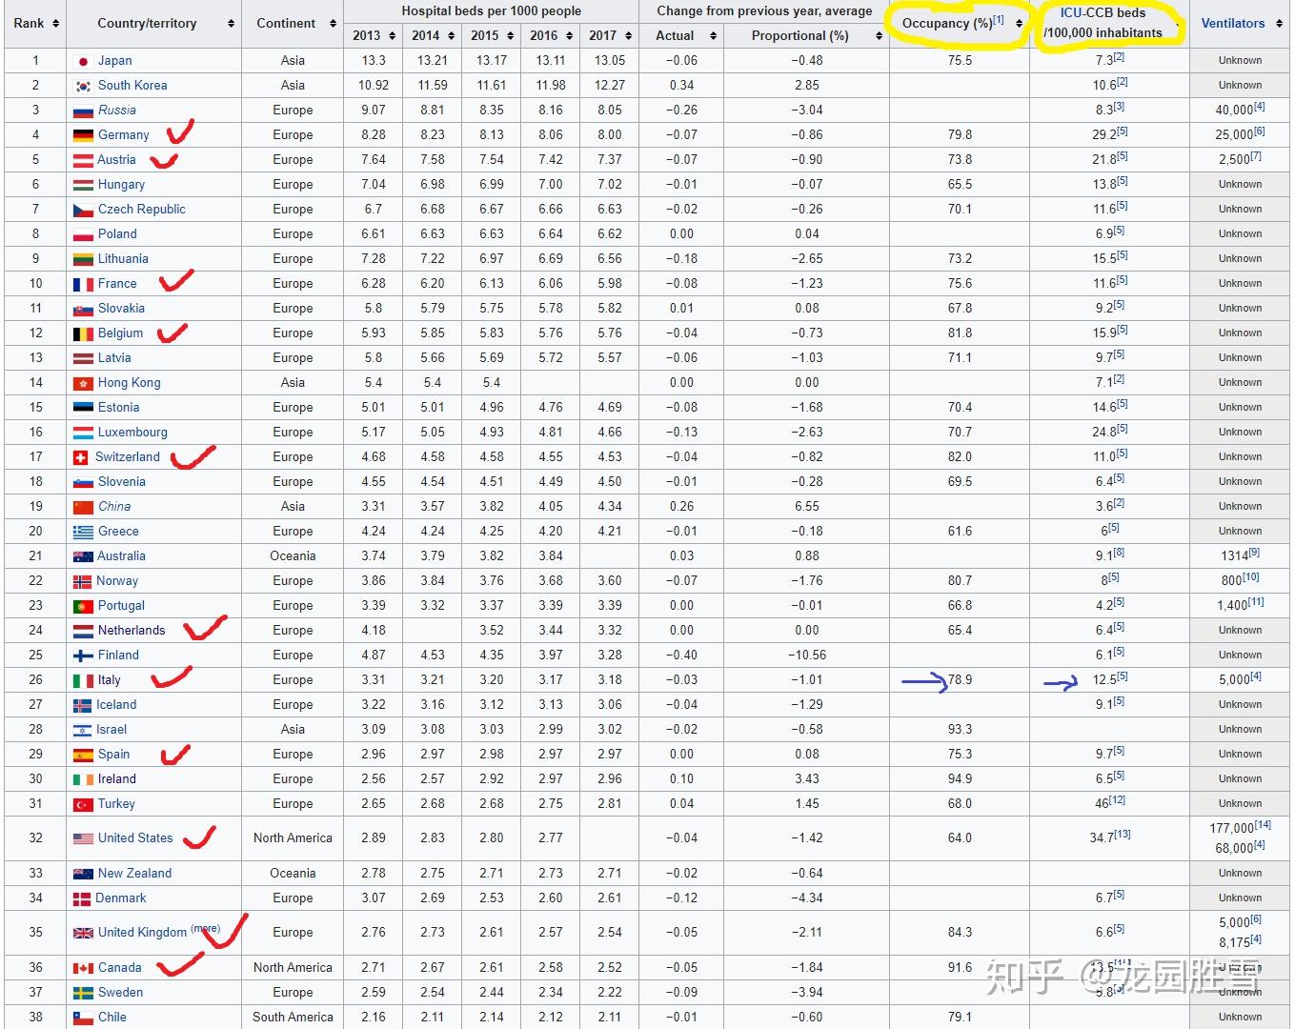The image size is (1295, 1029).
Task: Sort by Proportional (%) change column
Action: tap(879, 36)
